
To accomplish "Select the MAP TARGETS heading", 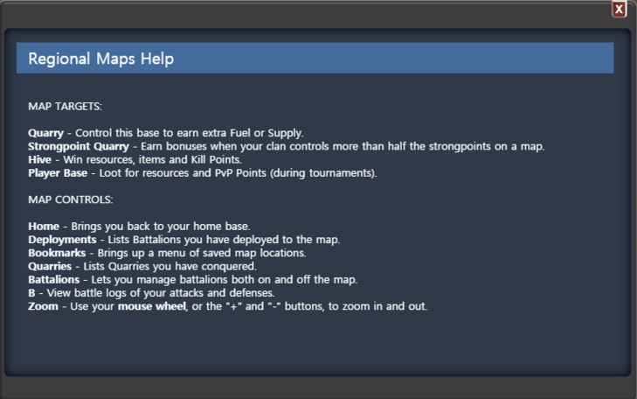I will pos(65,107).
